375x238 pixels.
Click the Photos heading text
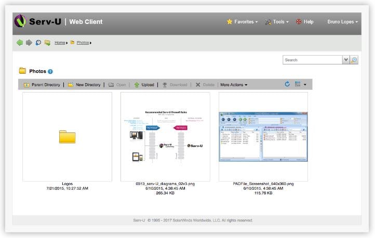[x=37, y=71]
